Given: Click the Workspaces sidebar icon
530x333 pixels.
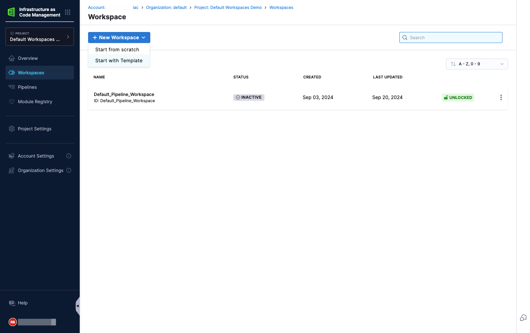Looking at the screenshot, I should point(12,73).
